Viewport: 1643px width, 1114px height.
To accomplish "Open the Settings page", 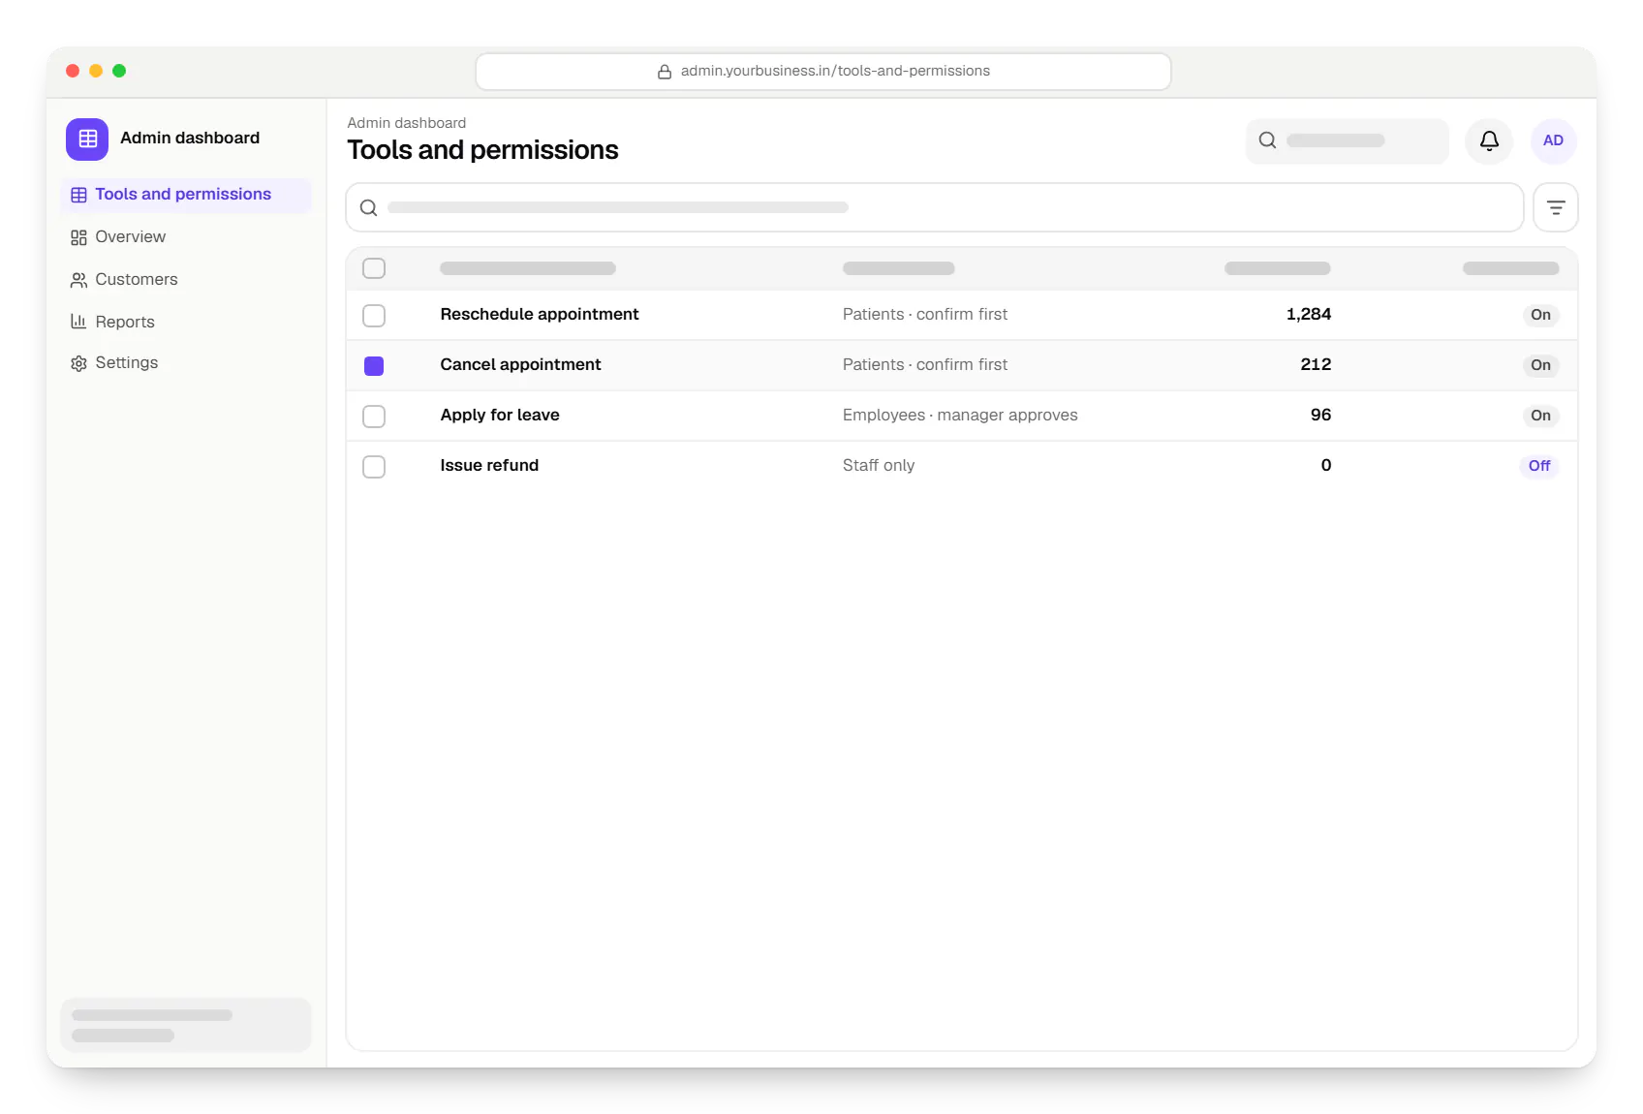I will click(186, 363).
